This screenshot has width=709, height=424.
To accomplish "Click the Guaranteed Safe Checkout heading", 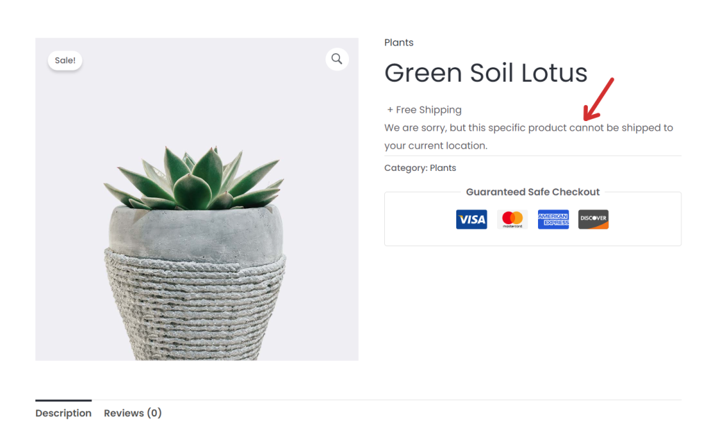I will (x=532, y=192).
